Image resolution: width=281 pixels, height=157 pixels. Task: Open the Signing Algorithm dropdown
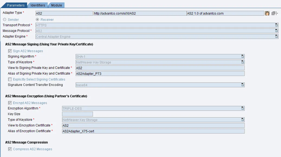(243, 56)
